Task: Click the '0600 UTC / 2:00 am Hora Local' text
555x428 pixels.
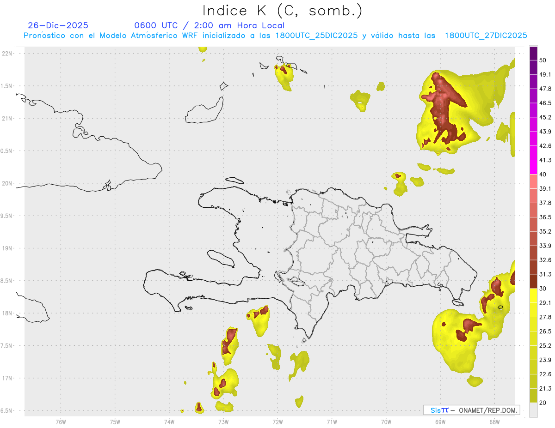Action: coord(209,25)
